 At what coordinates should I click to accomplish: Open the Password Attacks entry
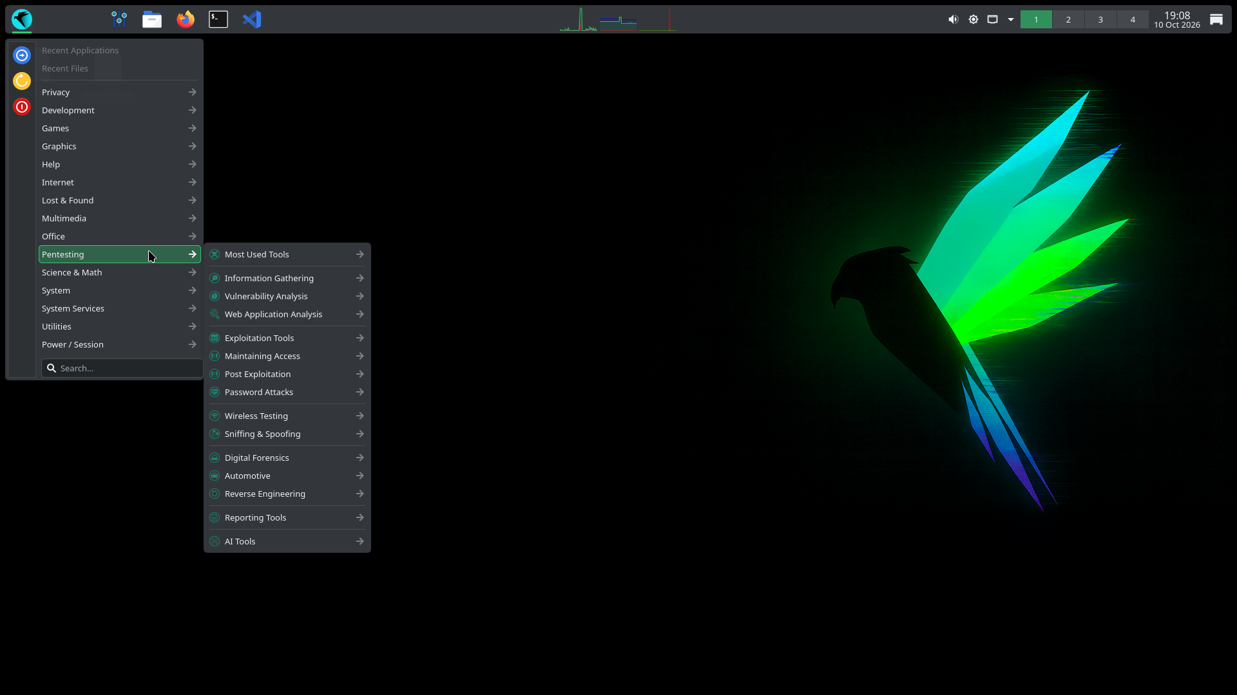click(x=287, y=392)
